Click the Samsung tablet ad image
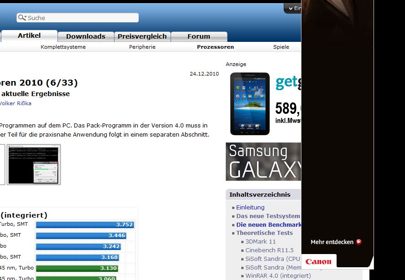This screenshot has height=280, width=405. (250, 104)
